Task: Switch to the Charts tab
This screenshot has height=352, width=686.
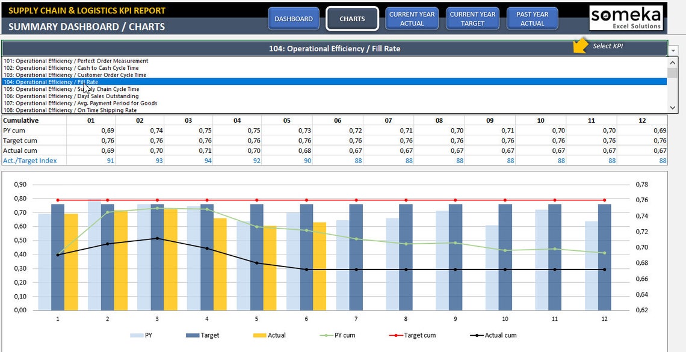Action: tap(351, 18)
